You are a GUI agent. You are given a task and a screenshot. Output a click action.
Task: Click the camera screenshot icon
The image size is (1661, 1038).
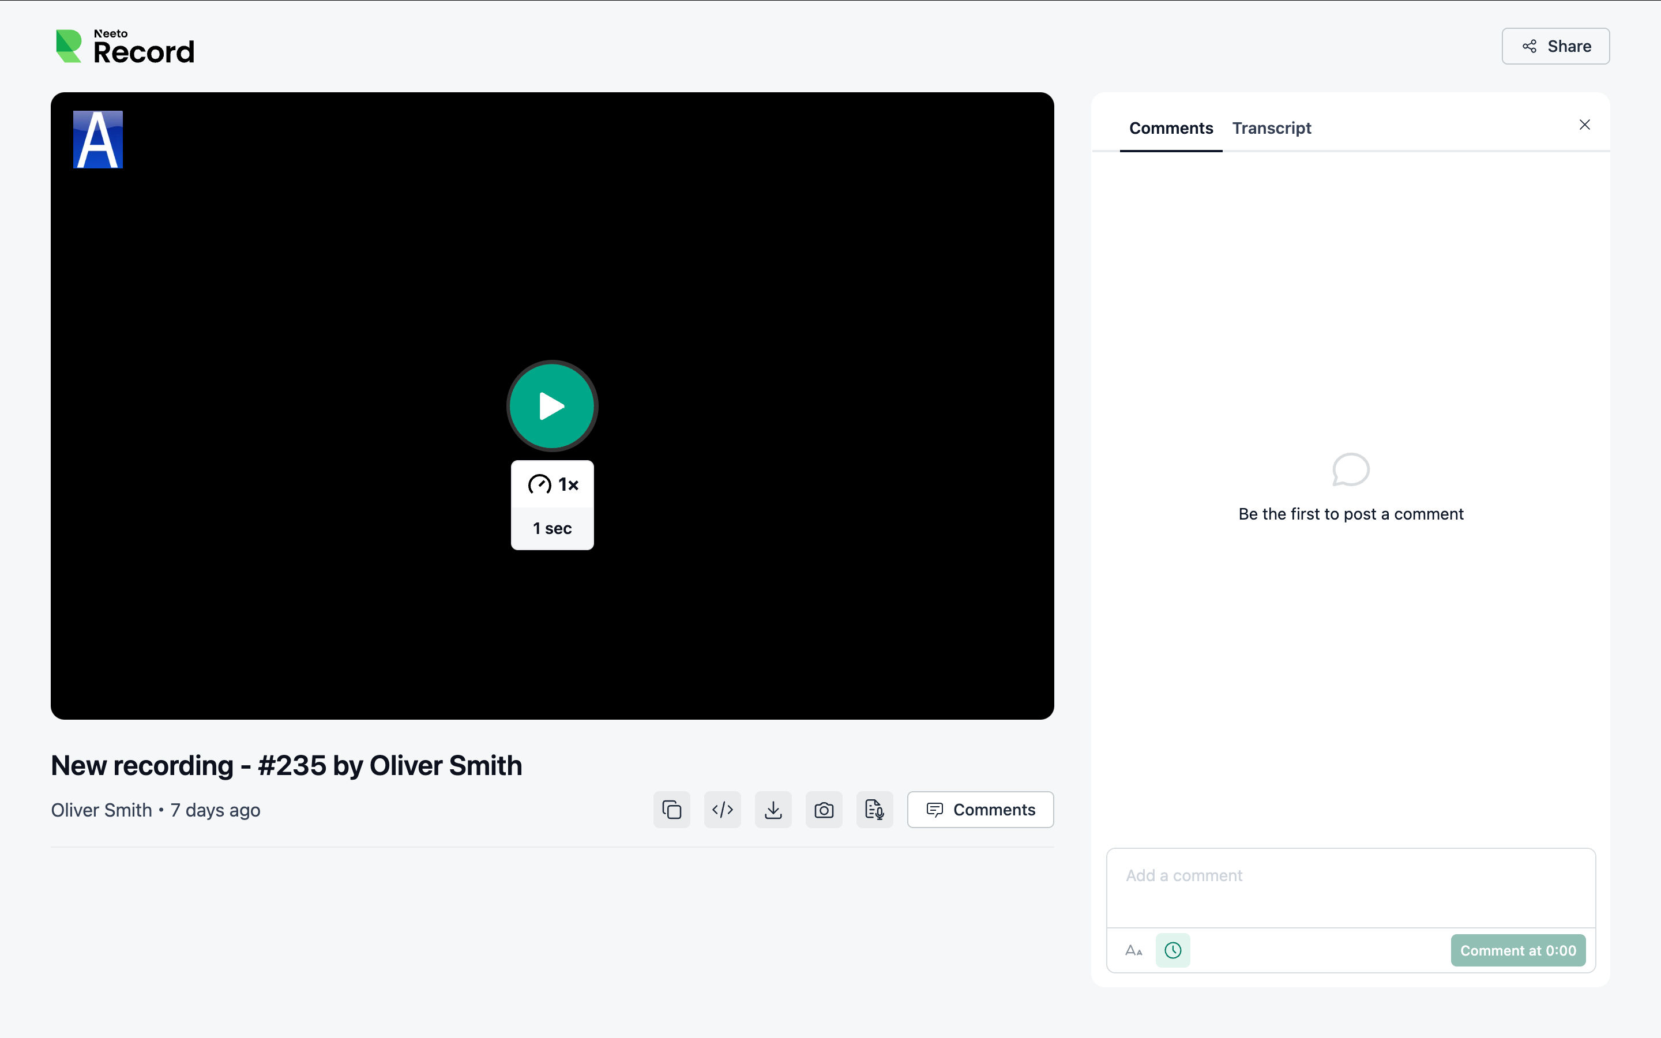point(824,810)
